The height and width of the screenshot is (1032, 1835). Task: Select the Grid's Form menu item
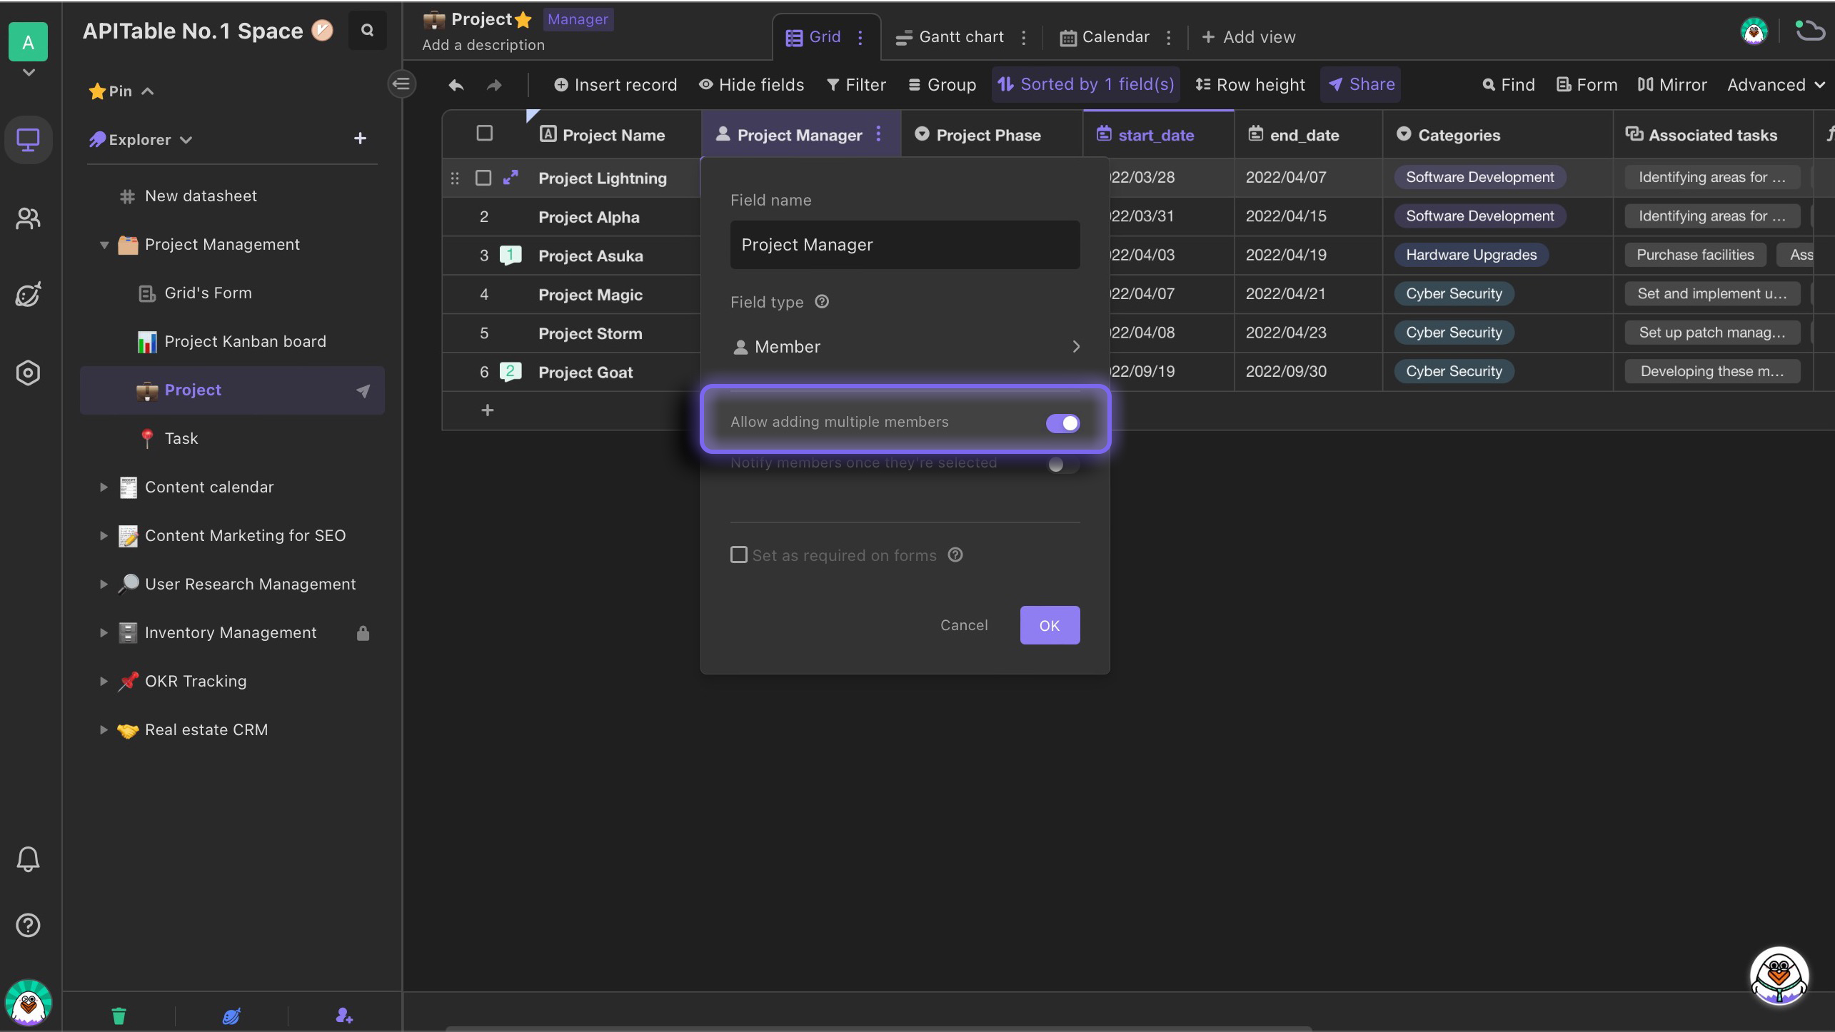click(x=206, y=293)
